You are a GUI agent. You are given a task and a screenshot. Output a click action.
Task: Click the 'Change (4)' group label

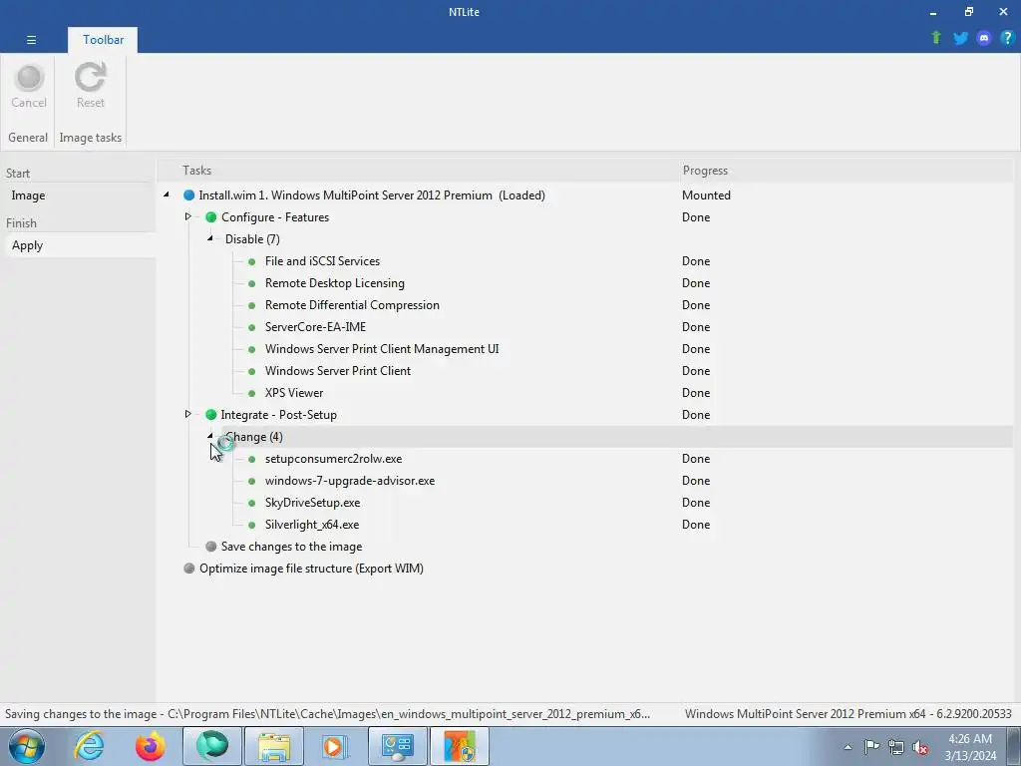[254, 437]
